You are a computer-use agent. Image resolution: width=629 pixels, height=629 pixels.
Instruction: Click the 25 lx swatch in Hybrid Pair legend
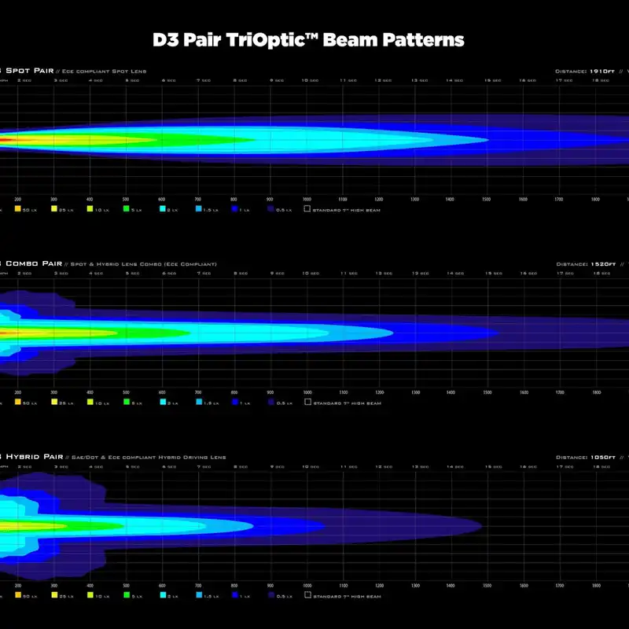[x=54, y=595]
